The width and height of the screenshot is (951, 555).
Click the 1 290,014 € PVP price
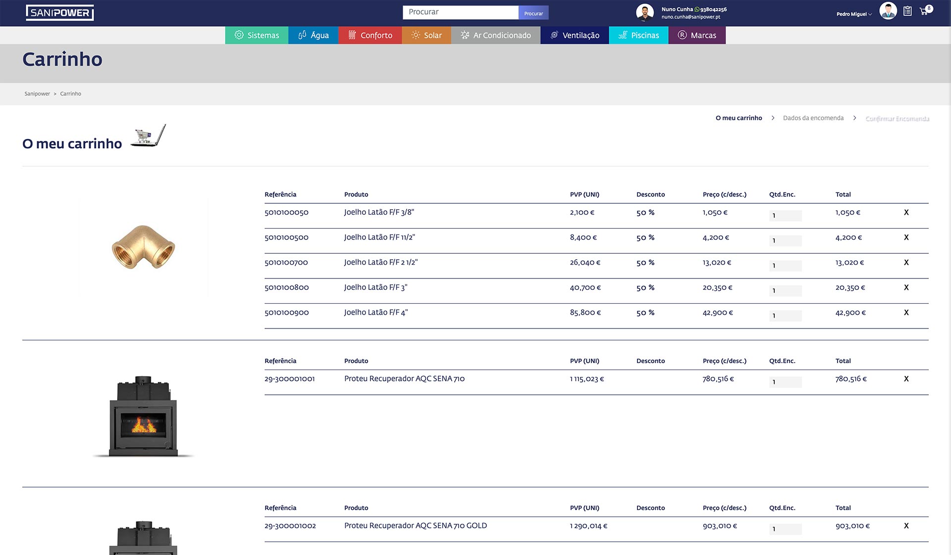pyautogui.click(x=588, y=526)
